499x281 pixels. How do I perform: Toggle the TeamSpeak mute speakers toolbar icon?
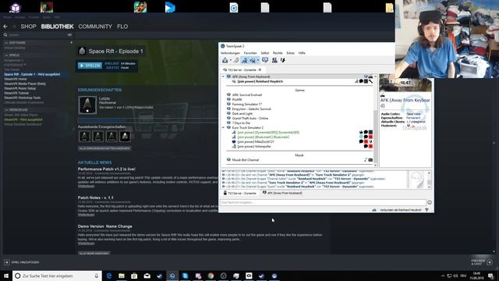tap(253, 60)
